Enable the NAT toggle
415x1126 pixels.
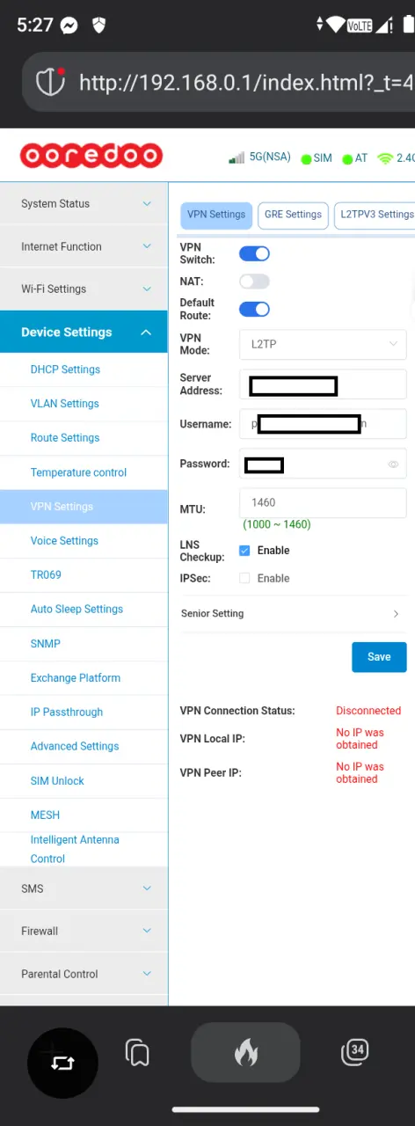[x=254, y=281]
